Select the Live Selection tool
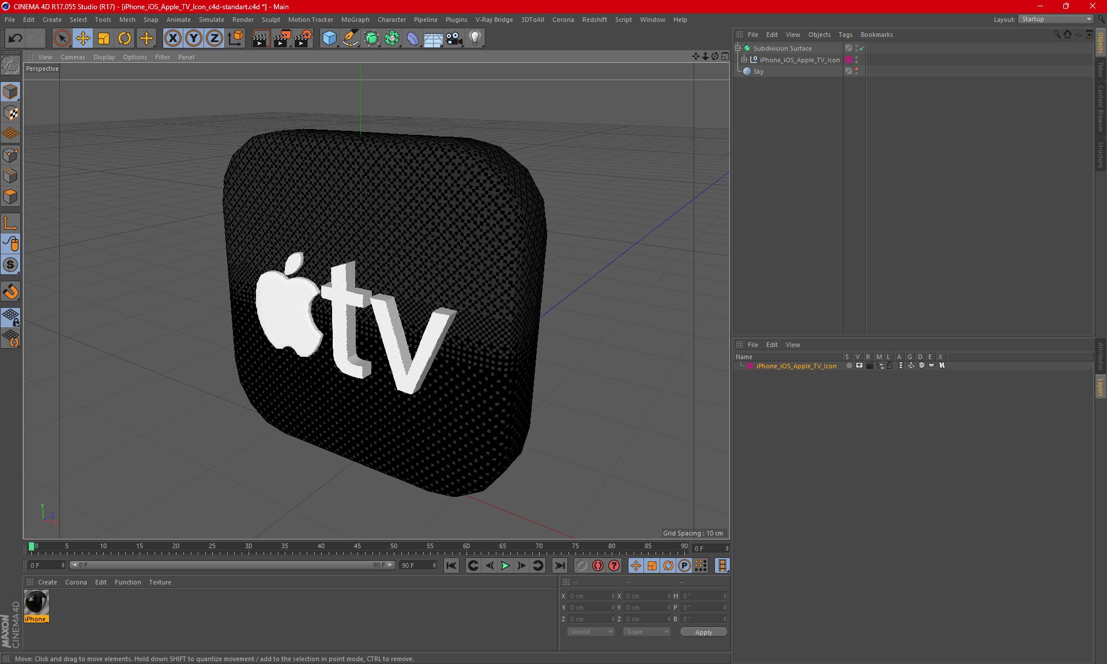 tap(62, 38)
